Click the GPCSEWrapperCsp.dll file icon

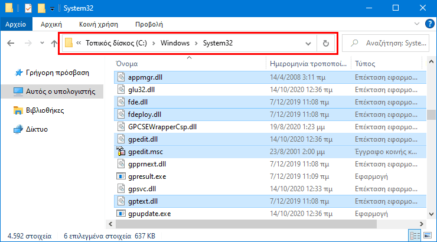click(121, 127)
